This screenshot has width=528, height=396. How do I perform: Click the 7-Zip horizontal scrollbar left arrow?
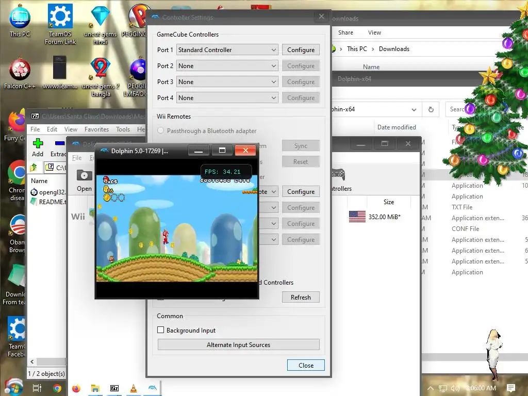tap(32, 361)
